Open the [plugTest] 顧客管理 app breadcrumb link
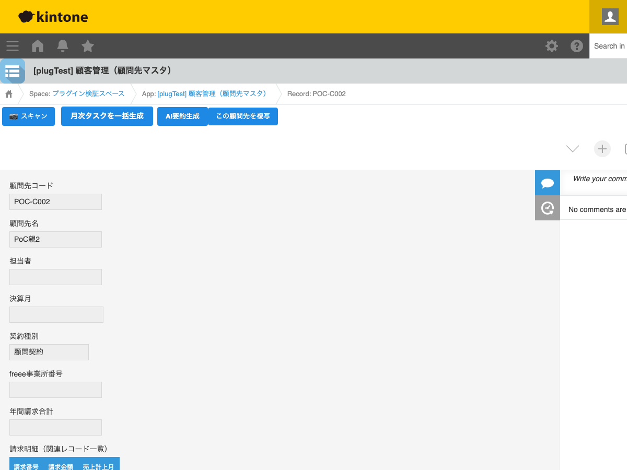The width and height of the screenshot is (627, 470). [x=212, y=94]
